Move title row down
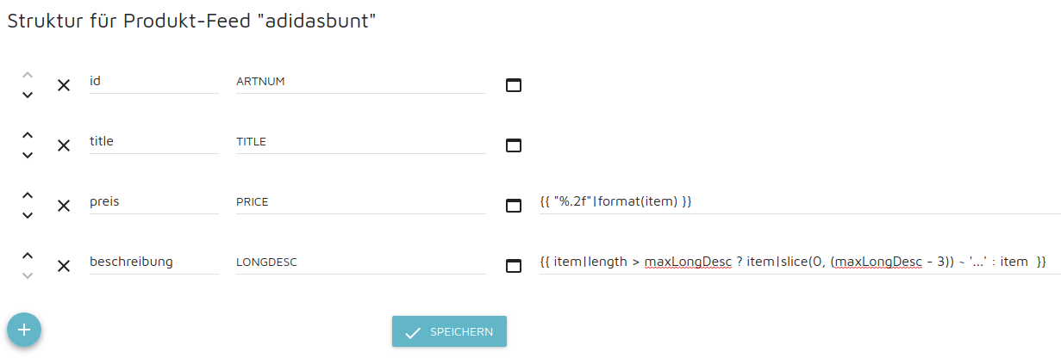Viewport: 1061px width, 358px height. [28, 155]
